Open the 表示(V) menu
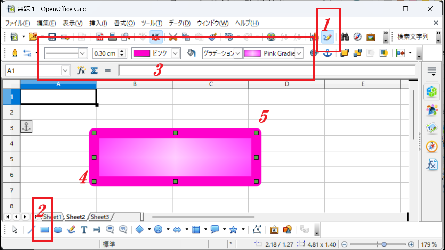The width and height of the screenshot is (445, 250). coord(72,23)
